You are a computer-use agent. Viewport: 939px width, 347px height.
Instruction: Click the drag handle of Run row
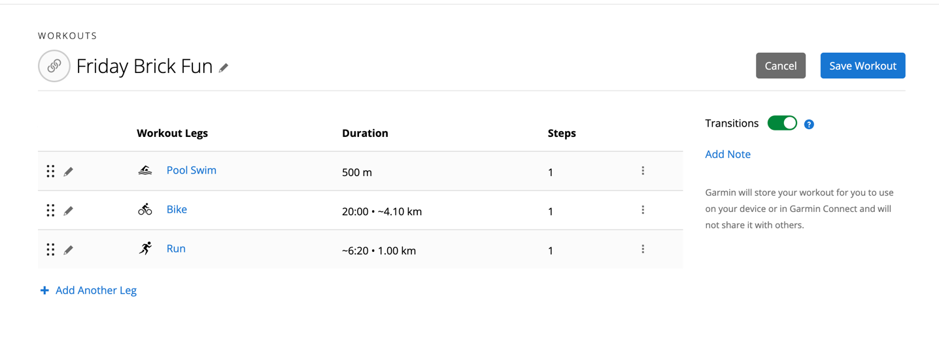point(50,250)
